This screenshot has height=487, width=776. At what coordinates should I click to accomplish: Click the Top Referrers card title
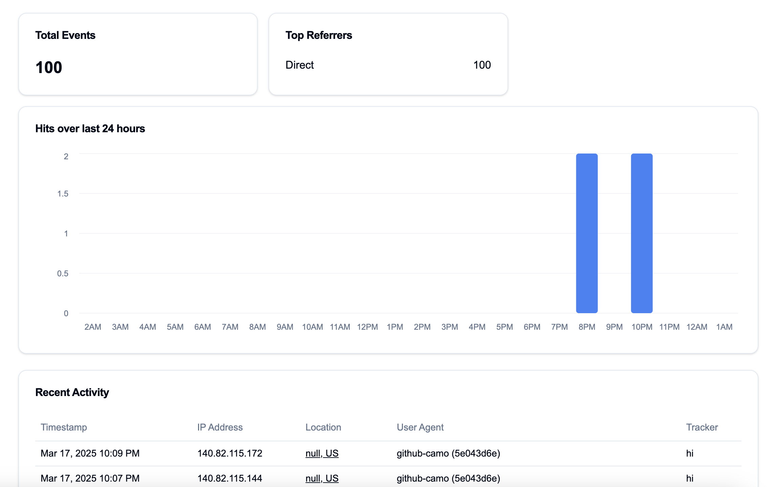[319, 35]
